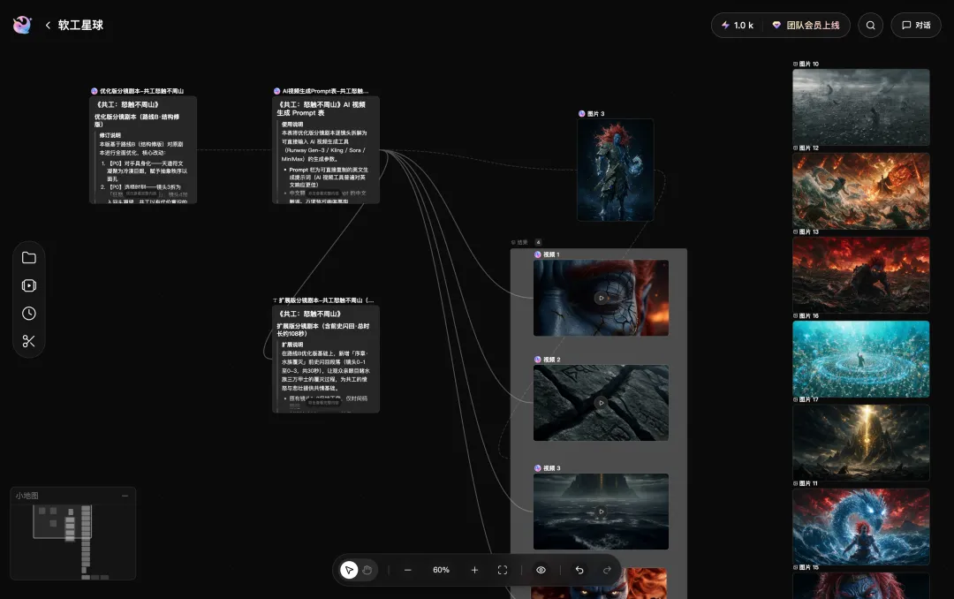Play 视频 2 video
The image size is (954, 599).
(x=602, y=403)
